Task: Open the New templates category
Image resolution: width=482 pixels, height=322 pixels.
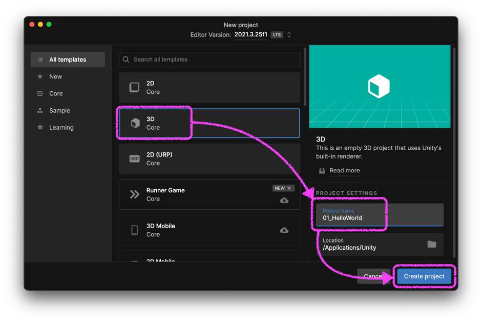Action: coord(56,76)
